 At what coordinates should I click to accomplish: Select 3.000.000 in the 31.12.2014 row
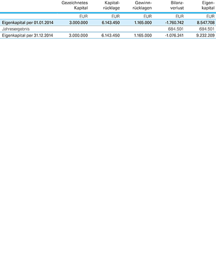(x=78, y=35)
